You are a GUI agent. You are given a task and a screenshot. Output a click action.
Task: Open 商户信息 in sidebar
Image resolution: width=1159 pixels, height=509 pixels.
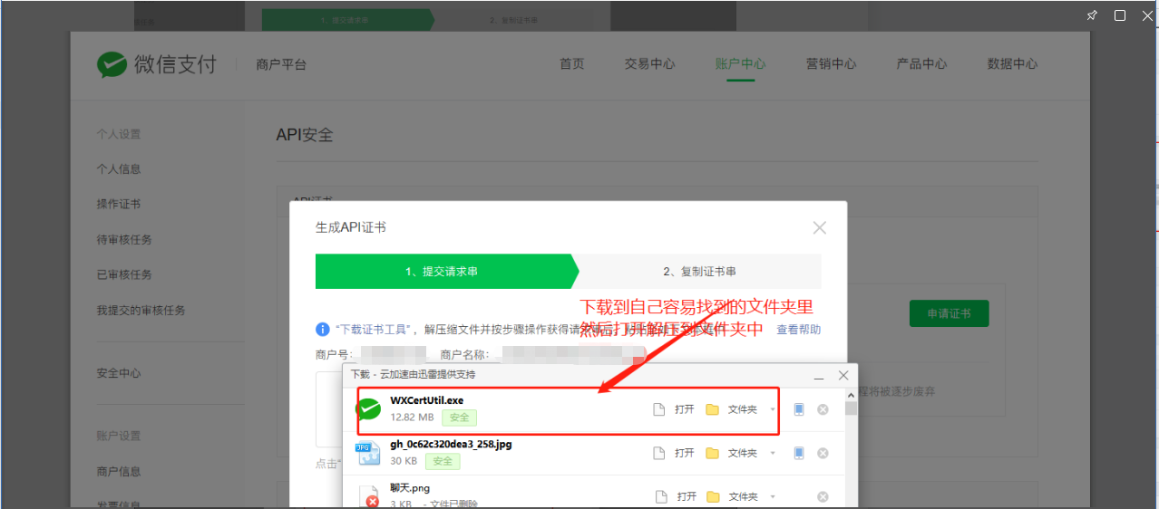pyautogui.click(x=119, y=471)
